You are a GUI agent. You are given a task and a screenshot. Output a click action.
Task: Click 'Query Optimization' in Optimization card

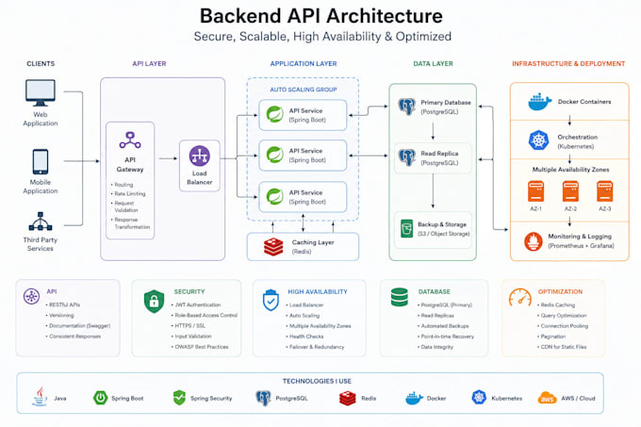click(x=564, y=316)
